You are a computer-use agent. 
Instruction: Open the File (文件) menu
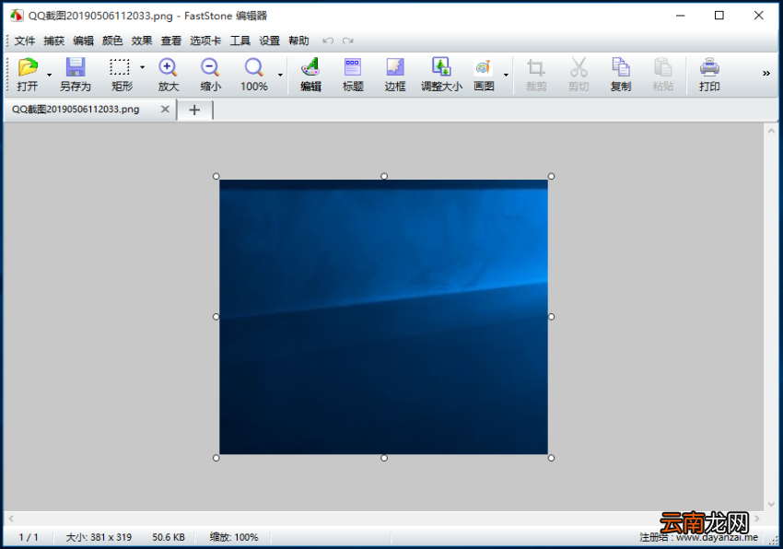pyautogui.click(x=25, y=41)
